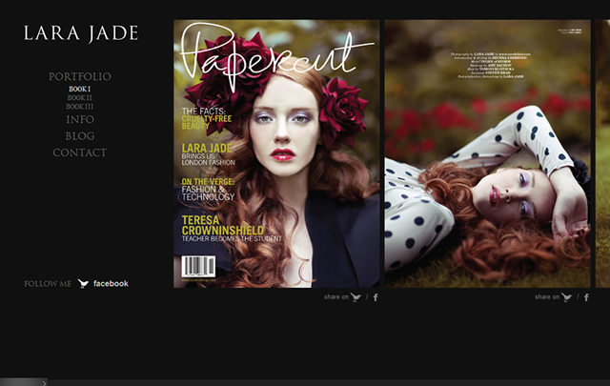This screenshot has height=386, width=610.
Task: Open the Papercut magazine cover image
Action: coord(276,153)
